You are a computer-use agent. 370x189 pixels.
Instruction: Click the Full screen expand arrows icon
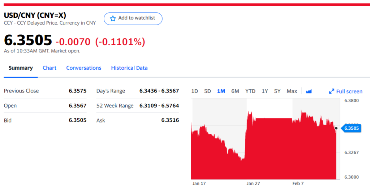(331, 91)
